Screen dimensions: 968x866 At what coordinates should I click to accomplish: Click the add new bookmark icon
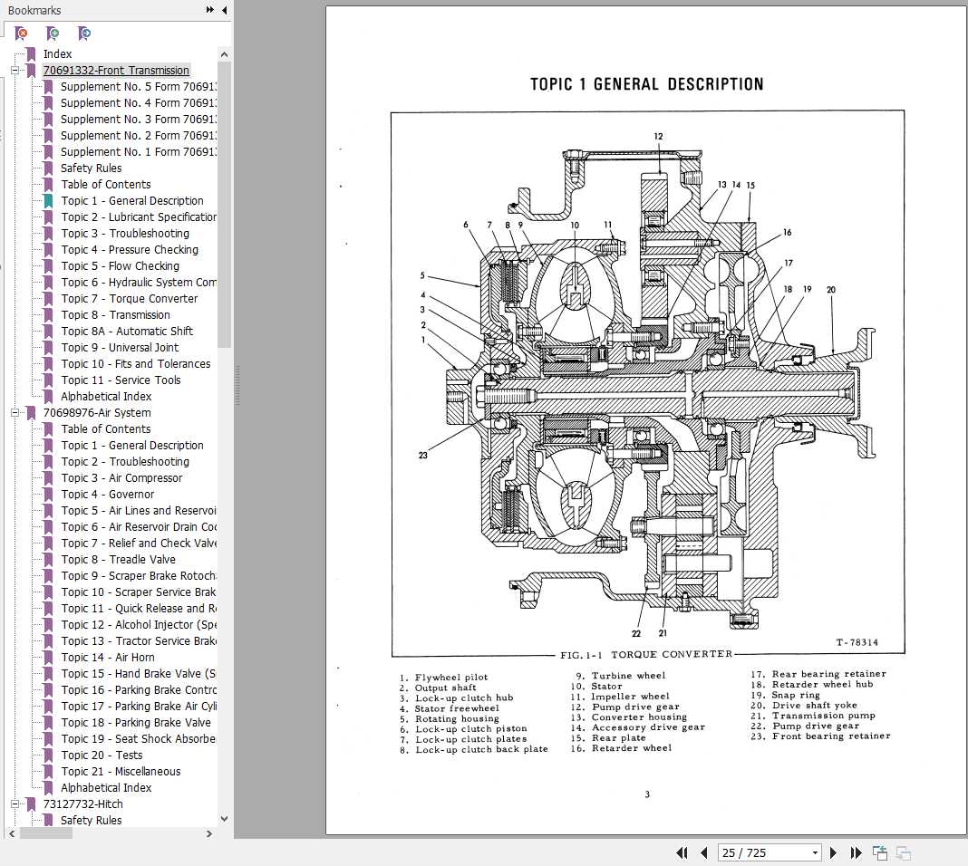coord(53,34)
